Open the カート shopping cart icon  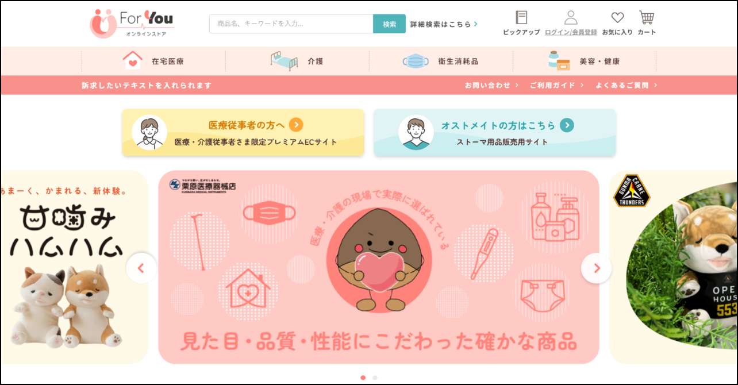tap(647, 17)
